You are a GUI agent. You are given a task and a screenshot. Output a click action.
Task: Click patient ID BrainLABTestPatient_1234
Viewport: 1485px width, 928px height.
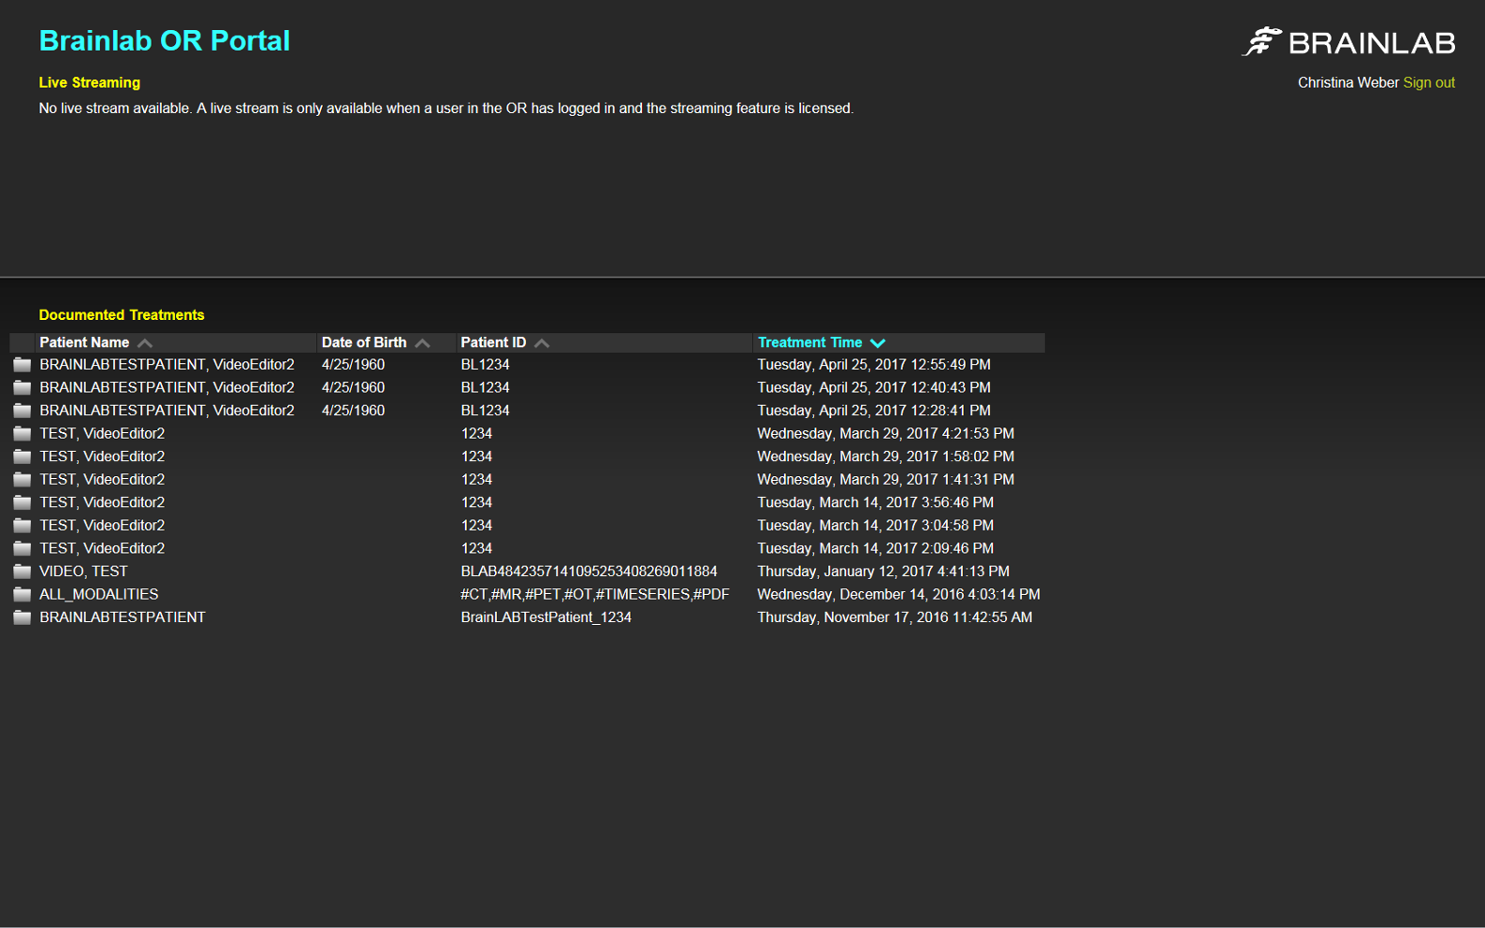pos(546,617)
